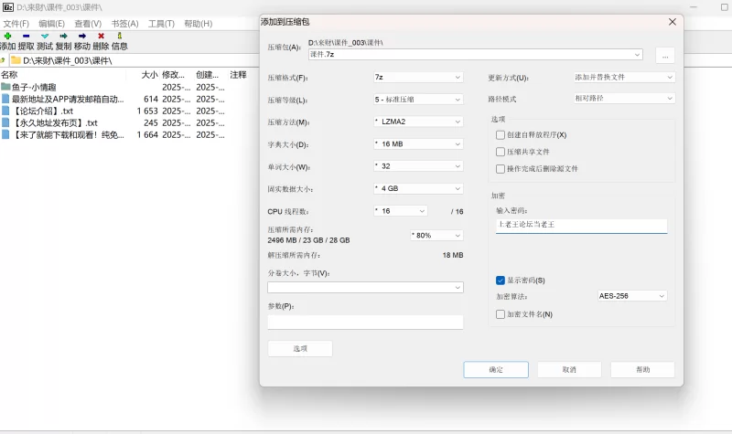Viewport: 732px width, 434px height.
Task: Open the 压缩方法 LZMA2 dropdown
Action: pyautogui.click(x=418, y=122)
